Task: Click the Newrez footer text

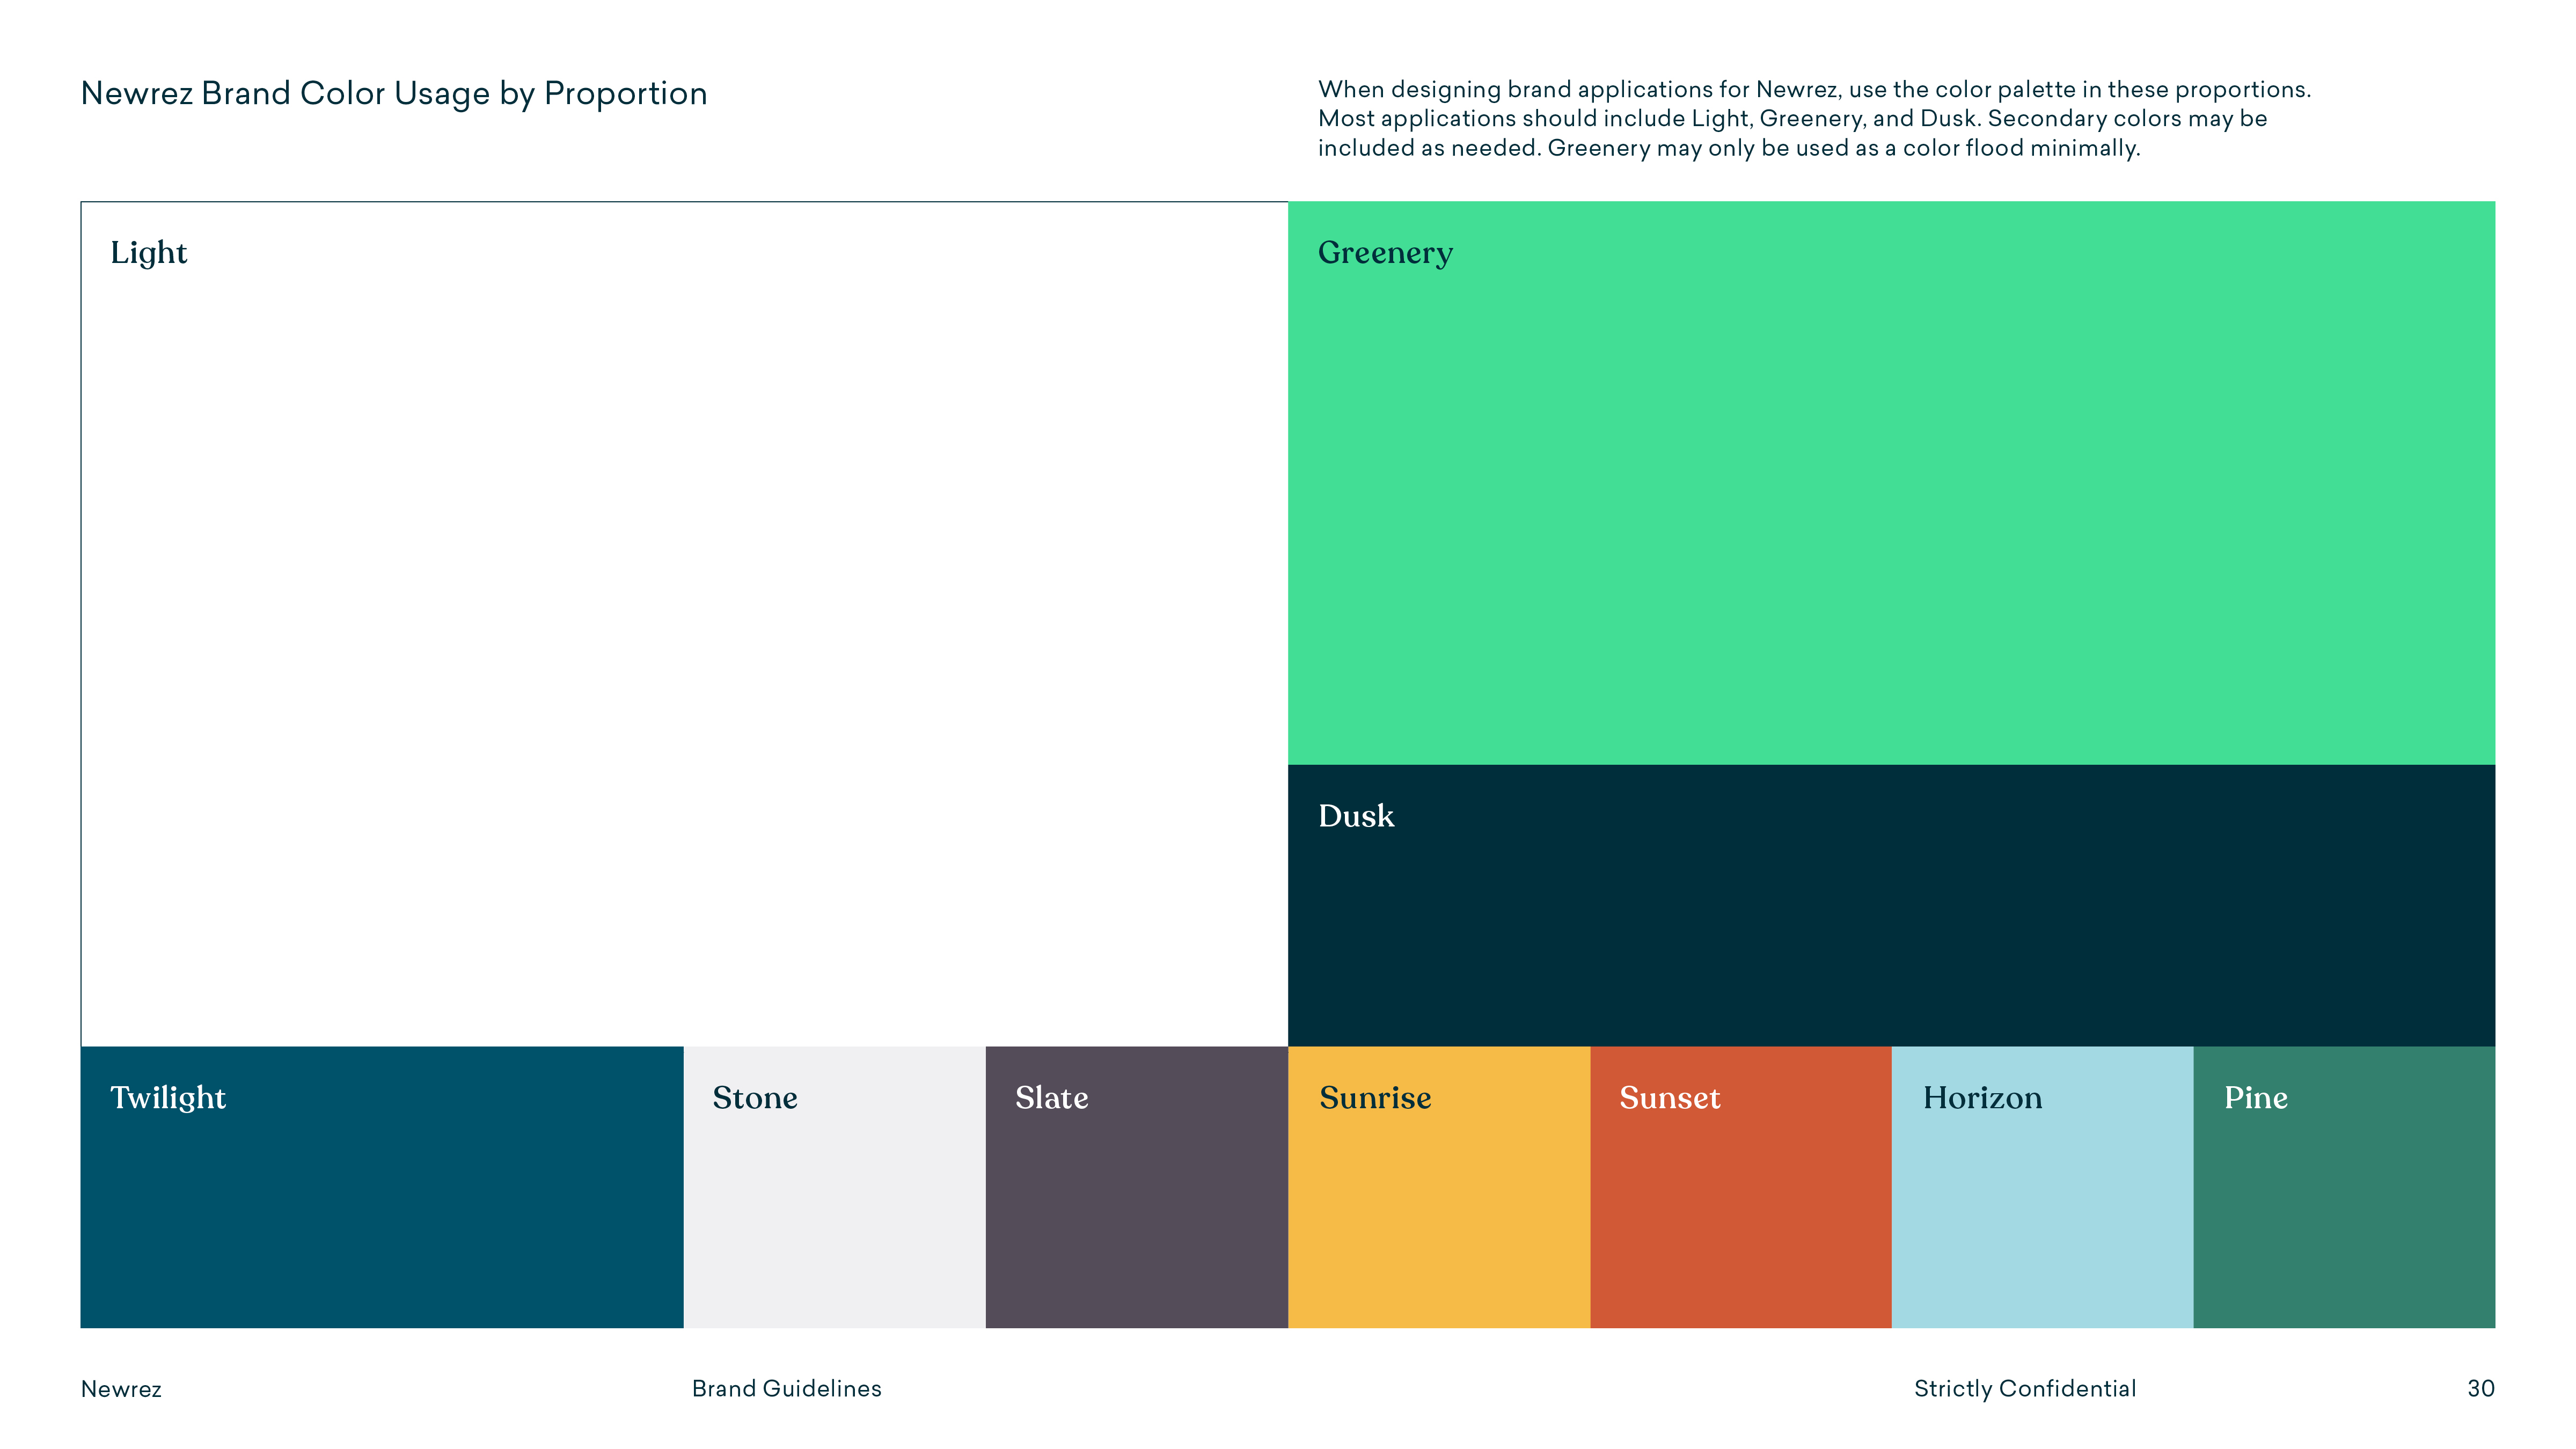Action: pos(121,1388)
